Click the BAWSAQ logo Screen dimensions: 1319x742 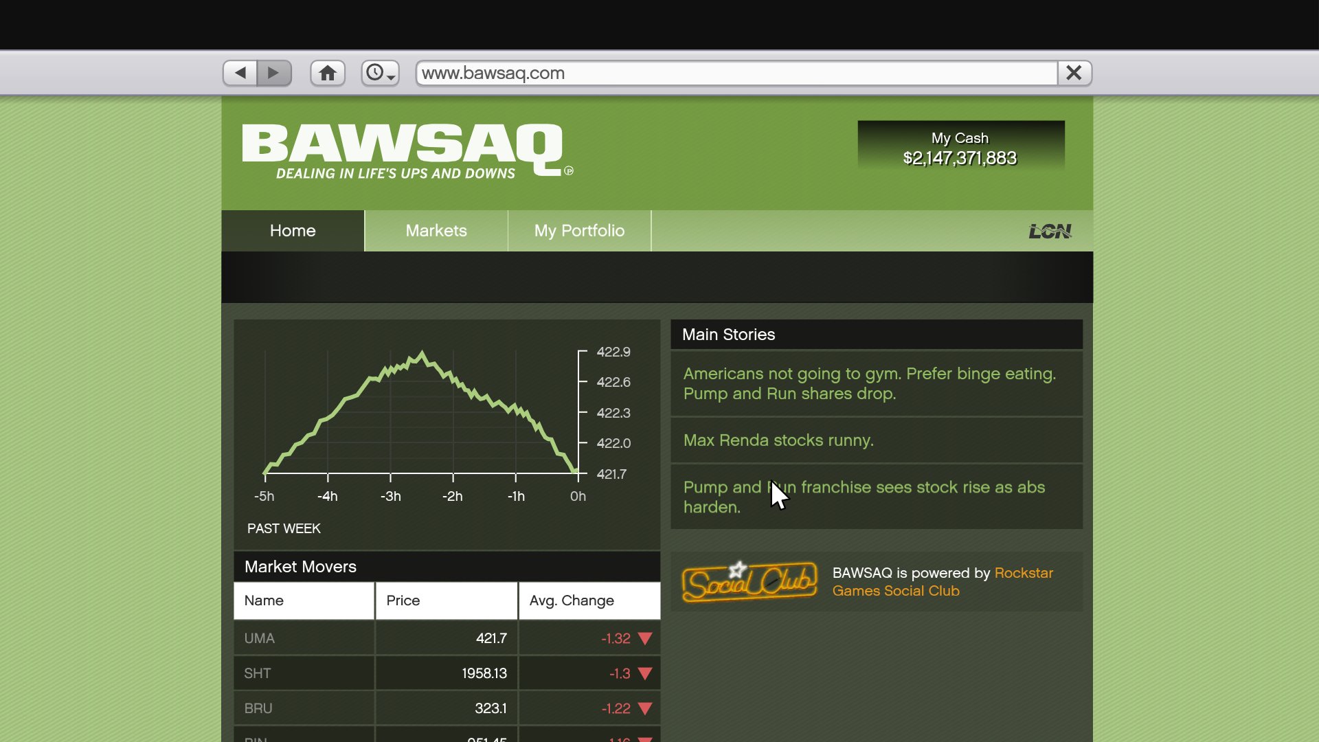407,151
